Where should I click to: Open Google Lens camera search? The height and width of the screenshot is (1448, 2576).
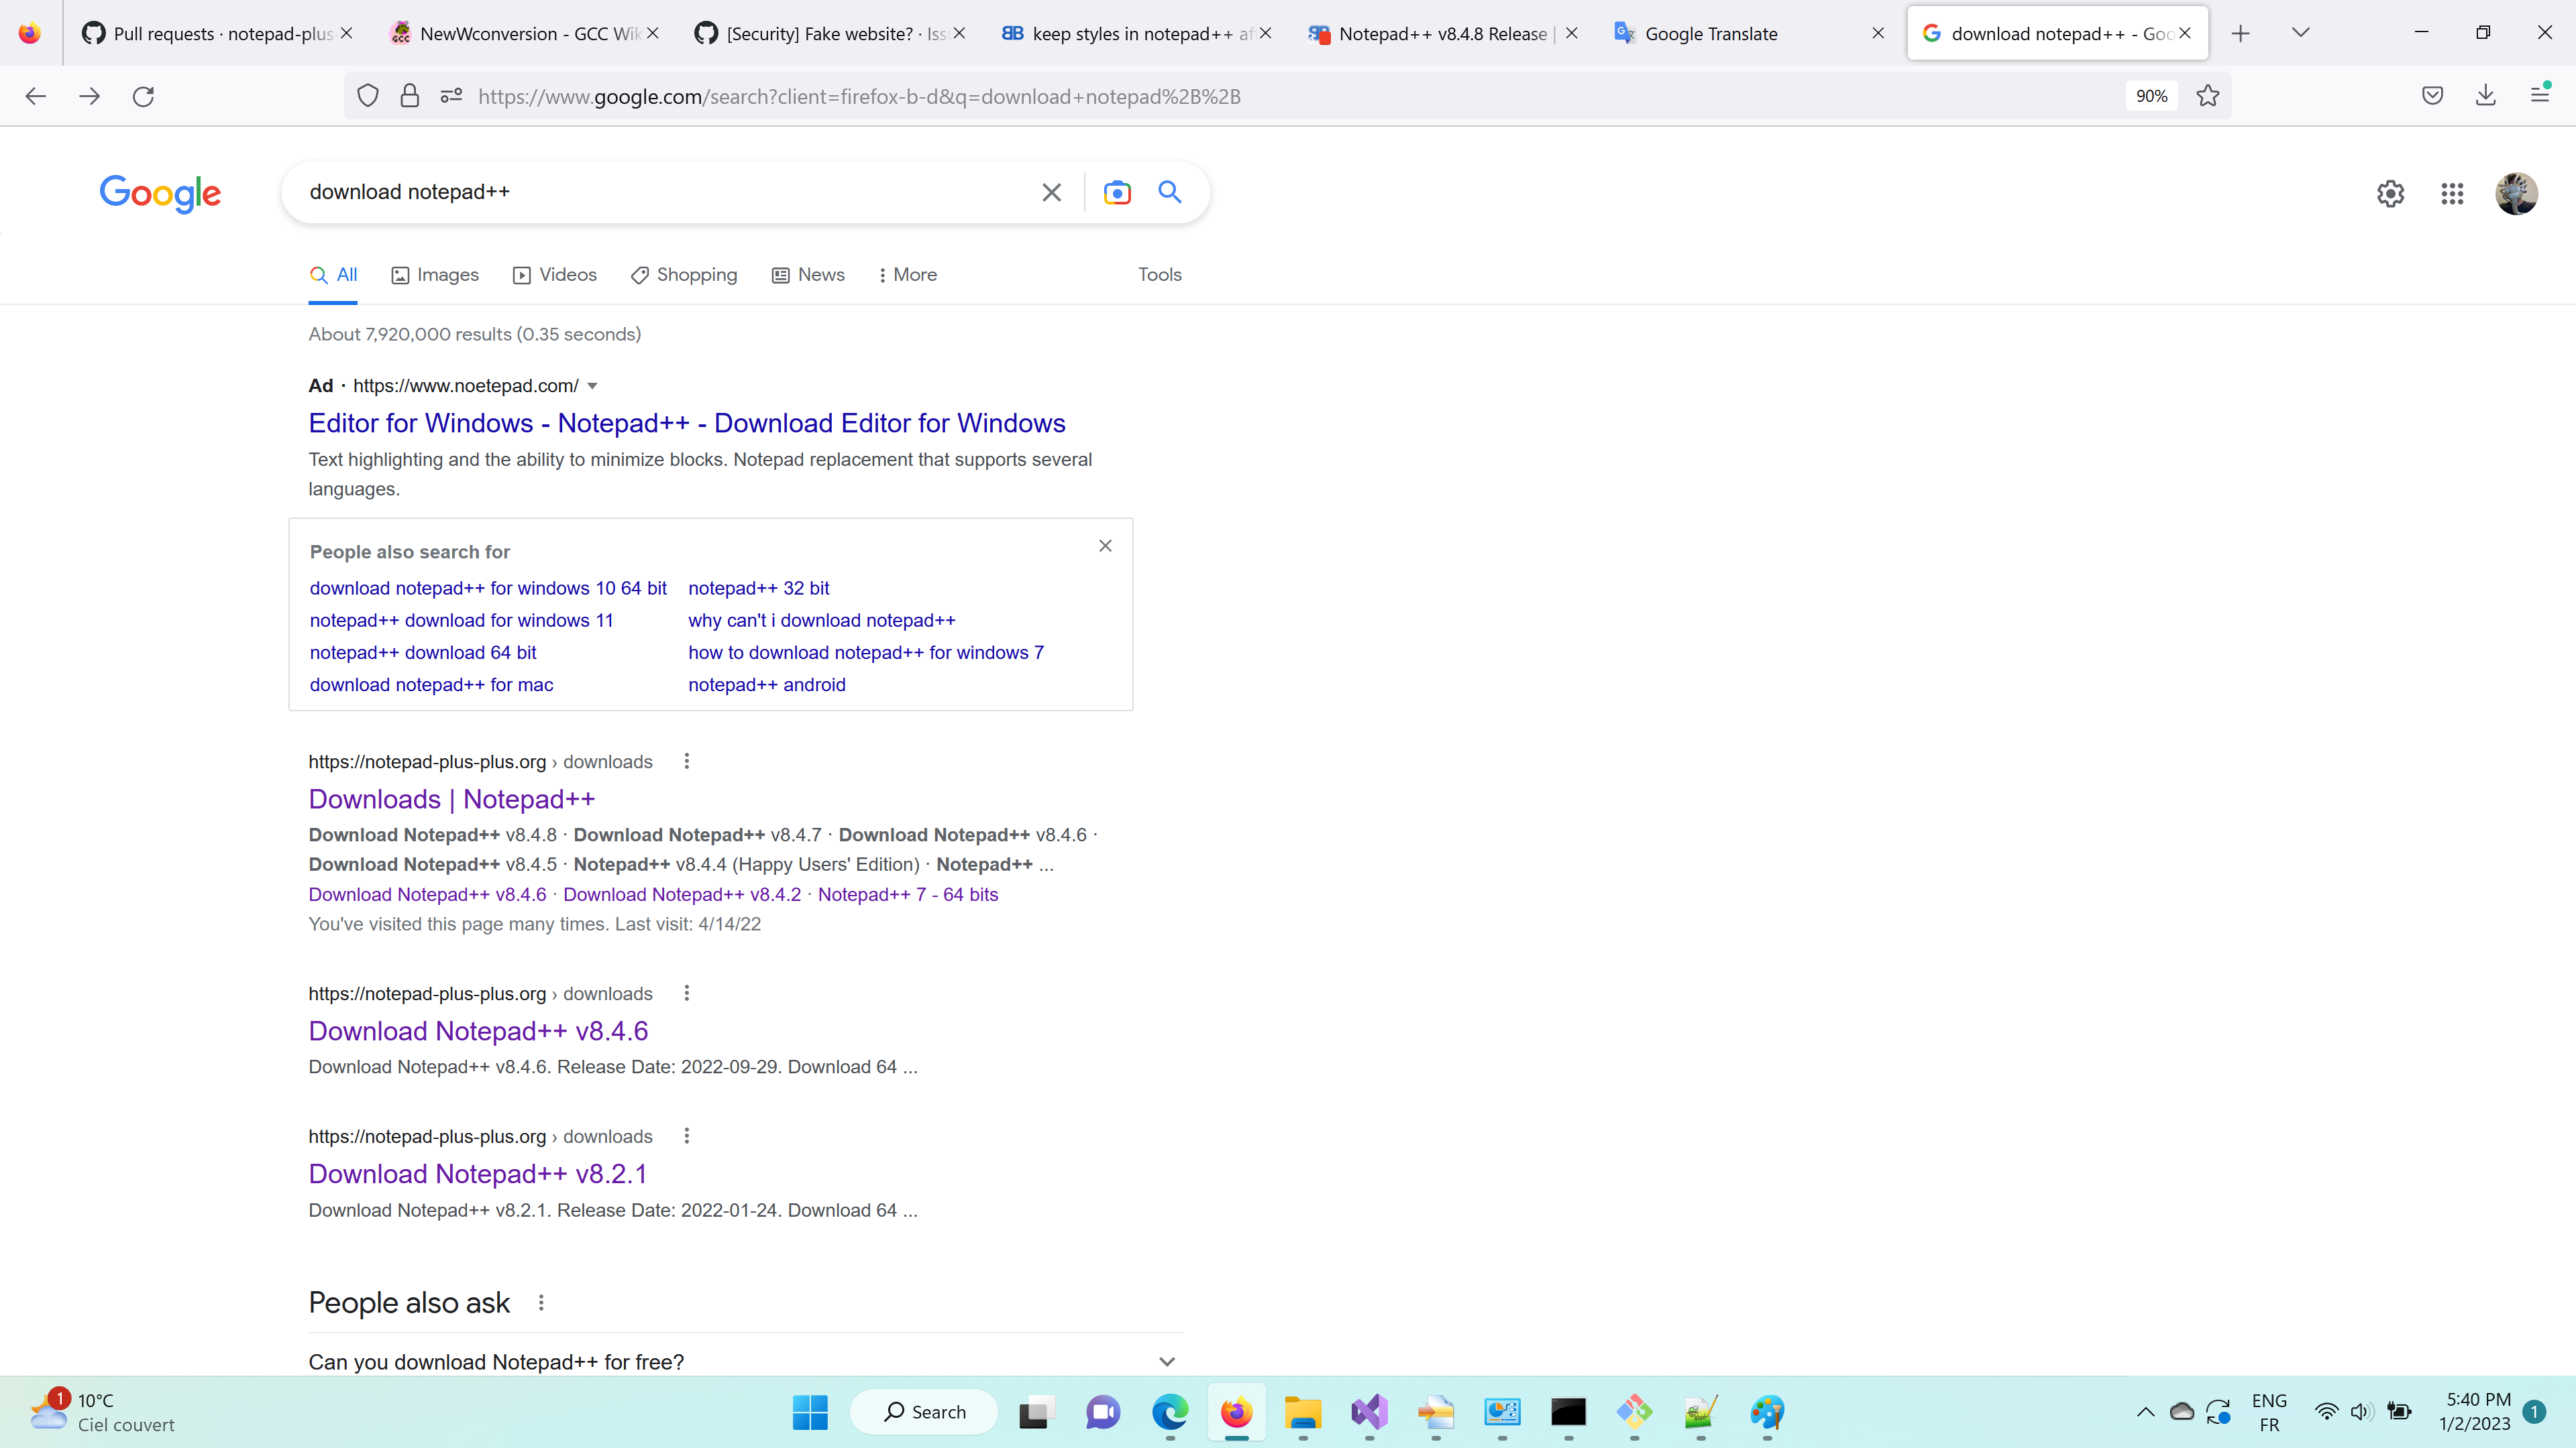click(1117, 192)
